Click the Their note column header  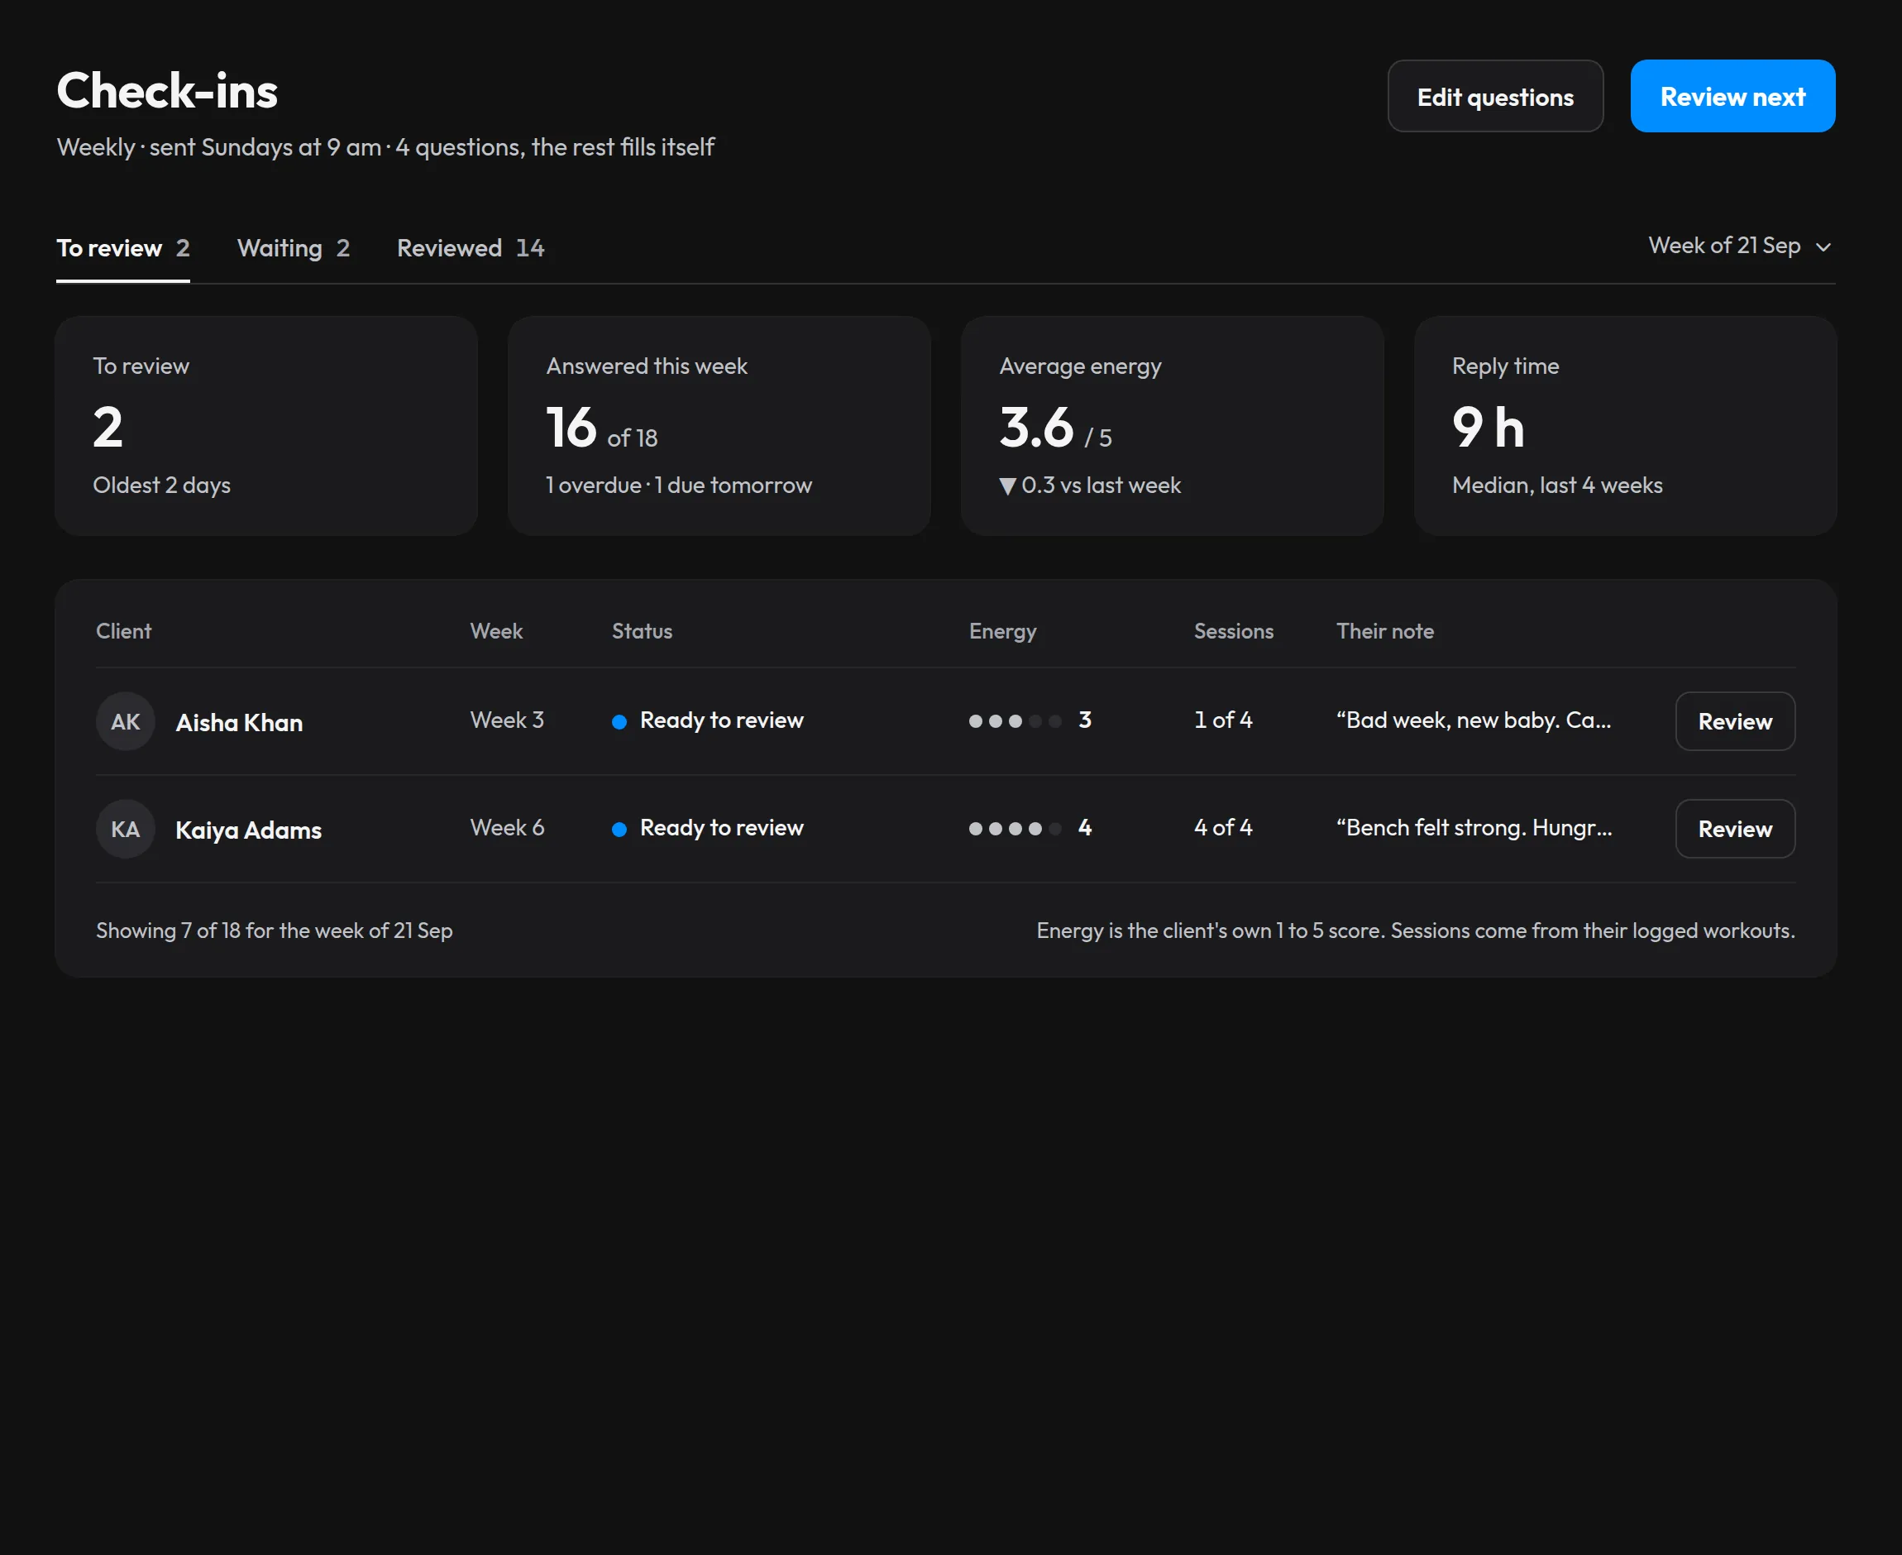1384,631
